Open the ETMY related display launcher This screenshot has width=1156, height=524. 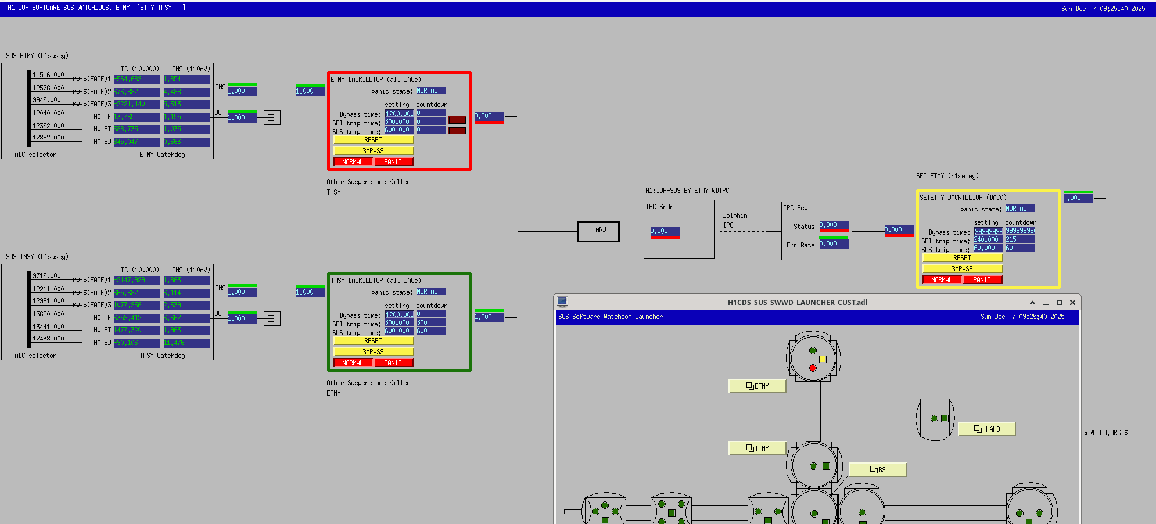[757, 386]
